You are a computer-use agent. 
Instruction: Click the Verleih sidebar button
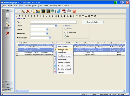click(x=8, y=82)
